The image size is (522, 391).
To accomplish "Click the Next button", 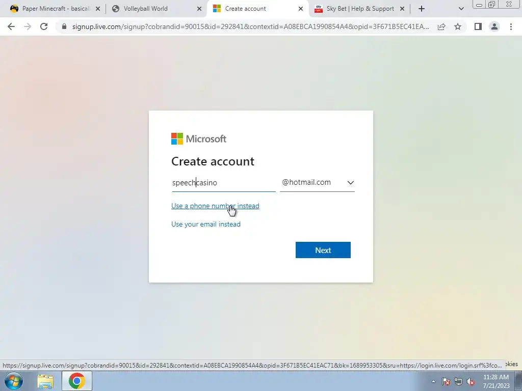I will tap(323, 250).
